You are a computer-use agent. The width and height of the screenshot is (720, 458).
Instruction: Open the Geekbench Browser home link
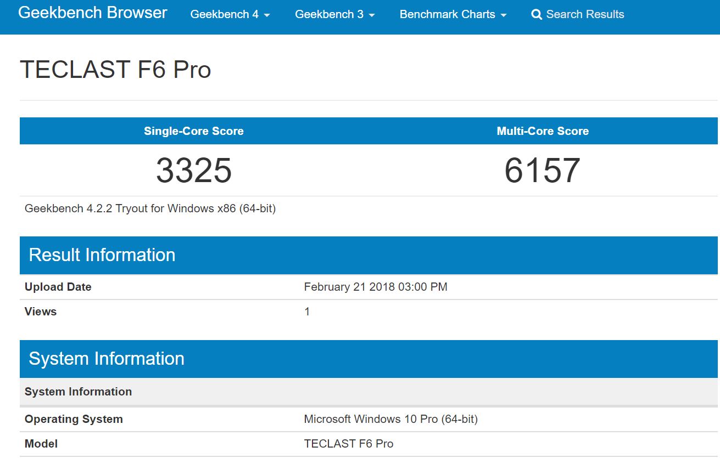click(x=92, y=13)
